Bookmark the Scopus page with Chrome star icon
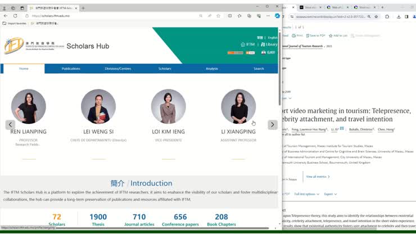 (x=376, y=17)
